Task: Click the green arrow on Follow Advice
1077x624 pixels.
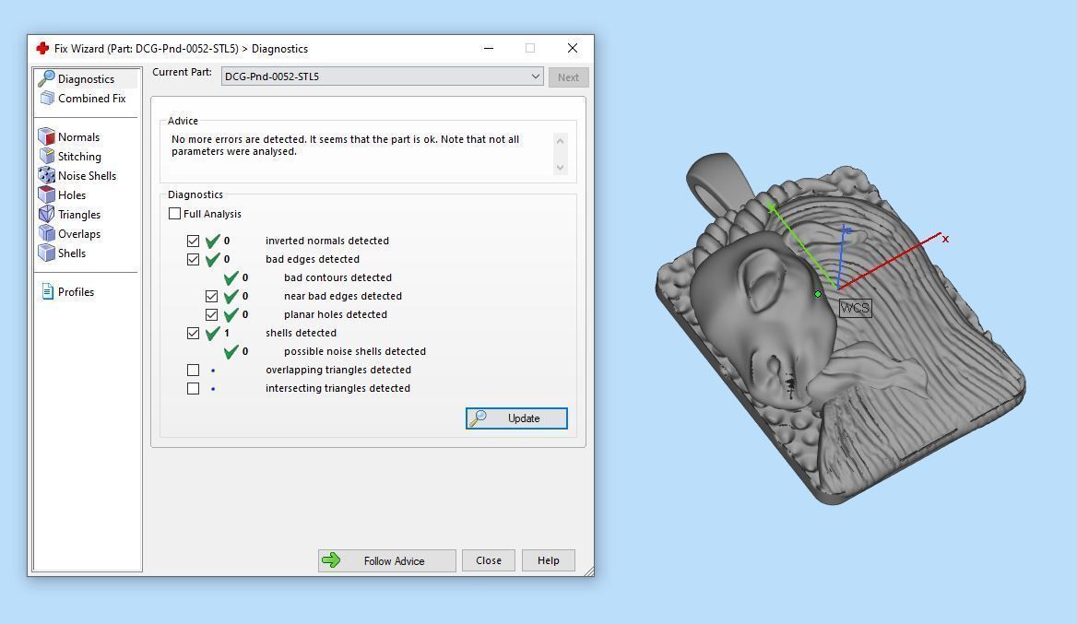Action: (331, 560)
